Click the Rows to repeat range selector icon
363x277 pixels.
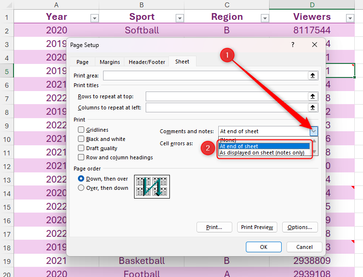[x=313, y=96]
